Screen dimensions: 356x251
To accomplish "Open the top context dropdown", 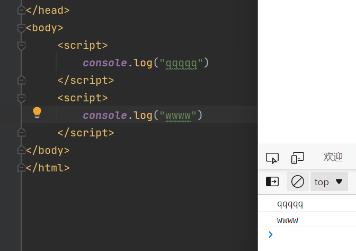I will (329, 181).
